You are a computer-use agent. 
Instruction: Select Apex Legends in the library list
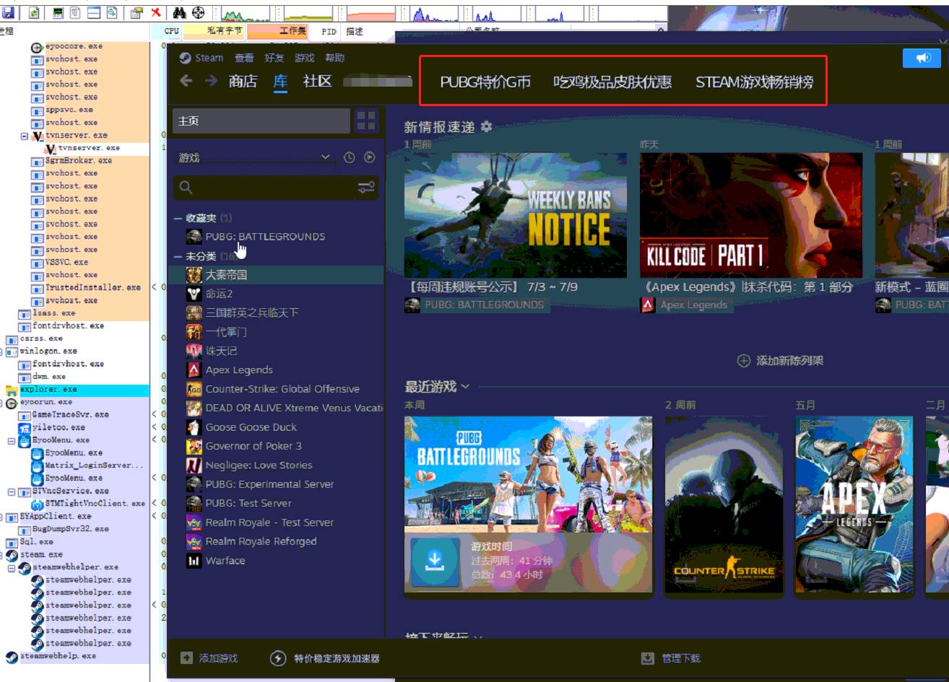tap(239, 370)
